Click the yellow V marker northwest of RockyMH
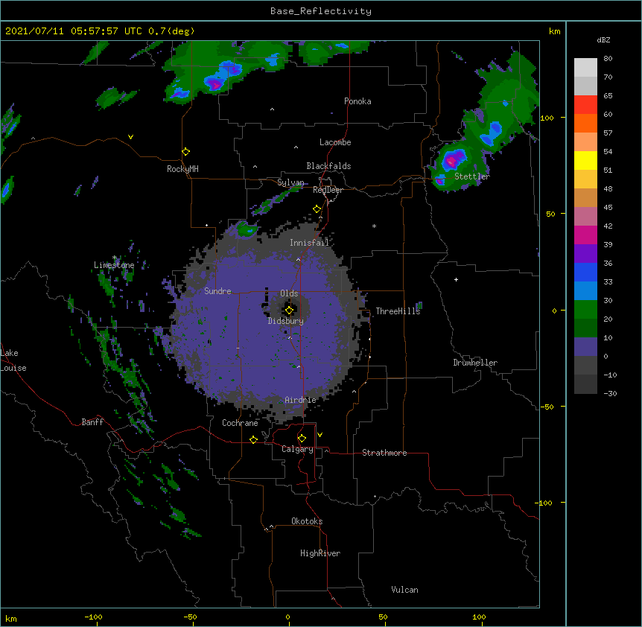The width and height of the screenshot is (642, 627). (x=130, y=137)
